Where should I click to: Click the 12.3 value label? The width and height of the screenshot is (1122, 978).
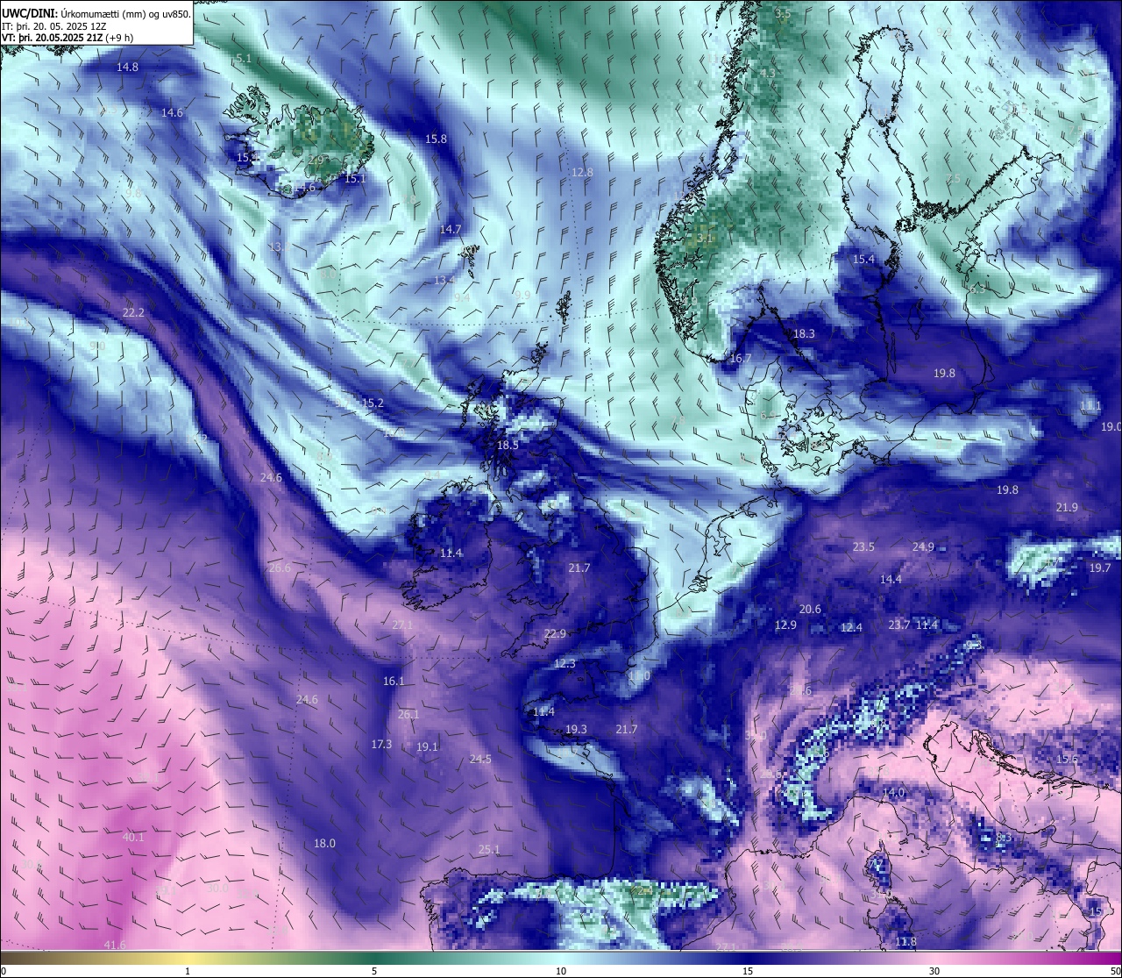pyautogui.click(x=565, y=663)
